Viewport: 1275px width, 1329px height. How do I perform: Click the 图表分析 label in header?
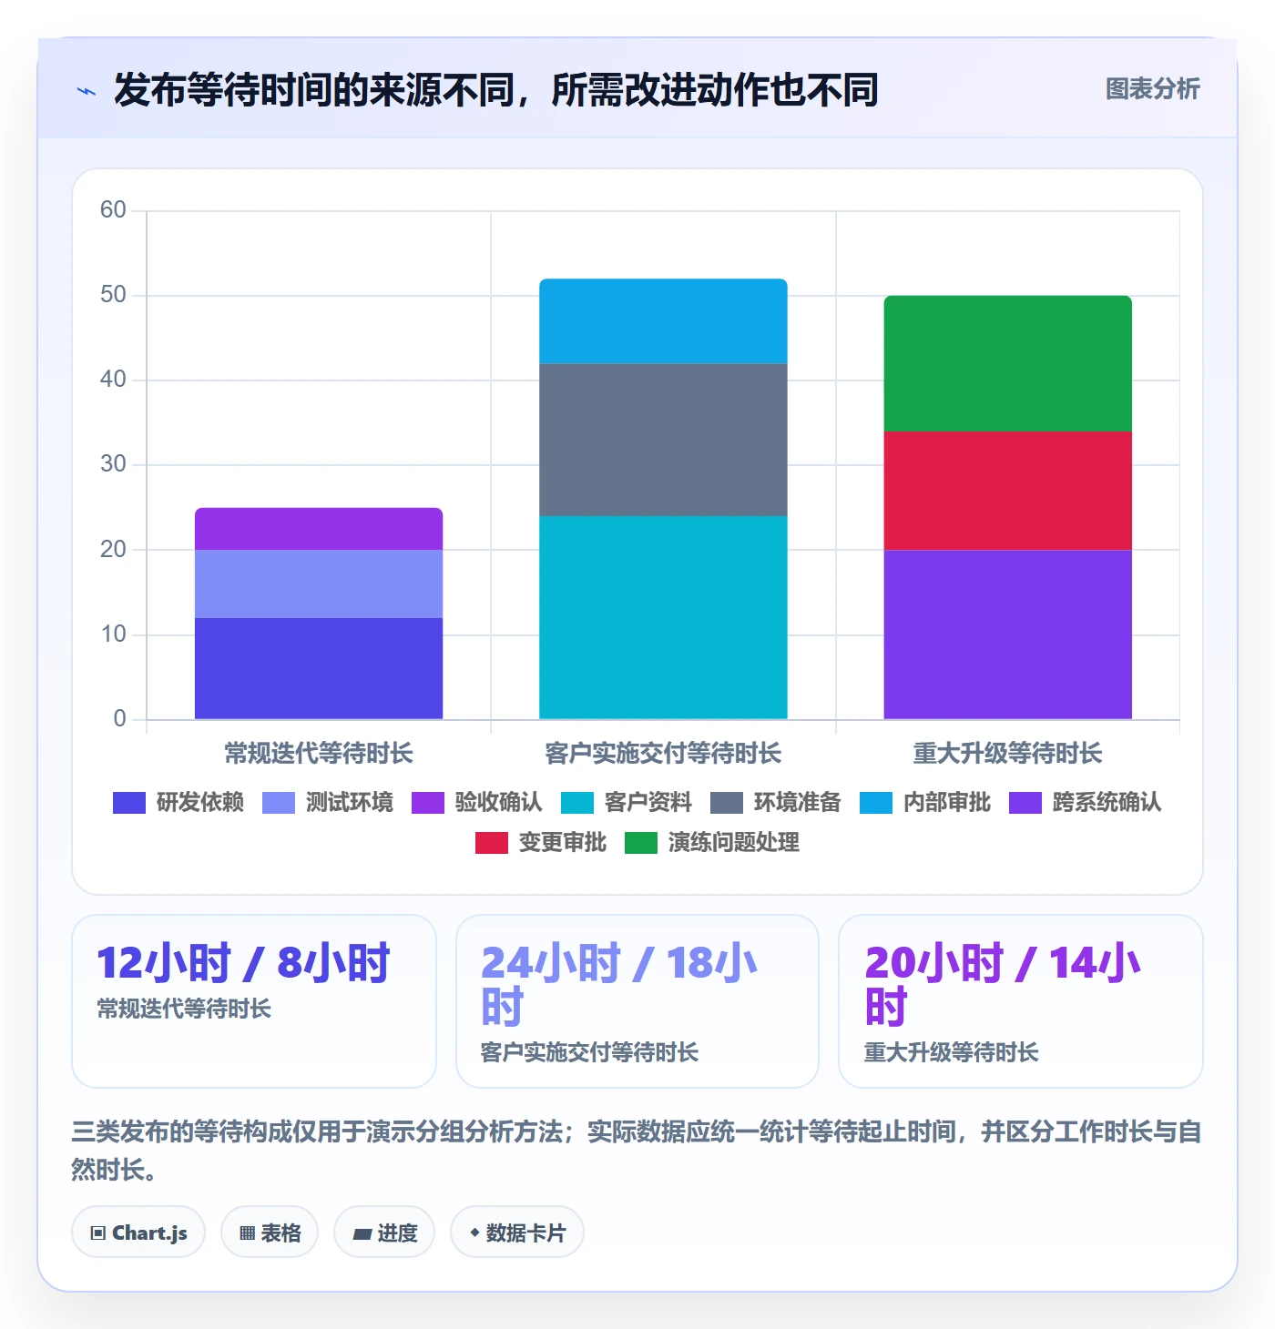pos(1153,89)
